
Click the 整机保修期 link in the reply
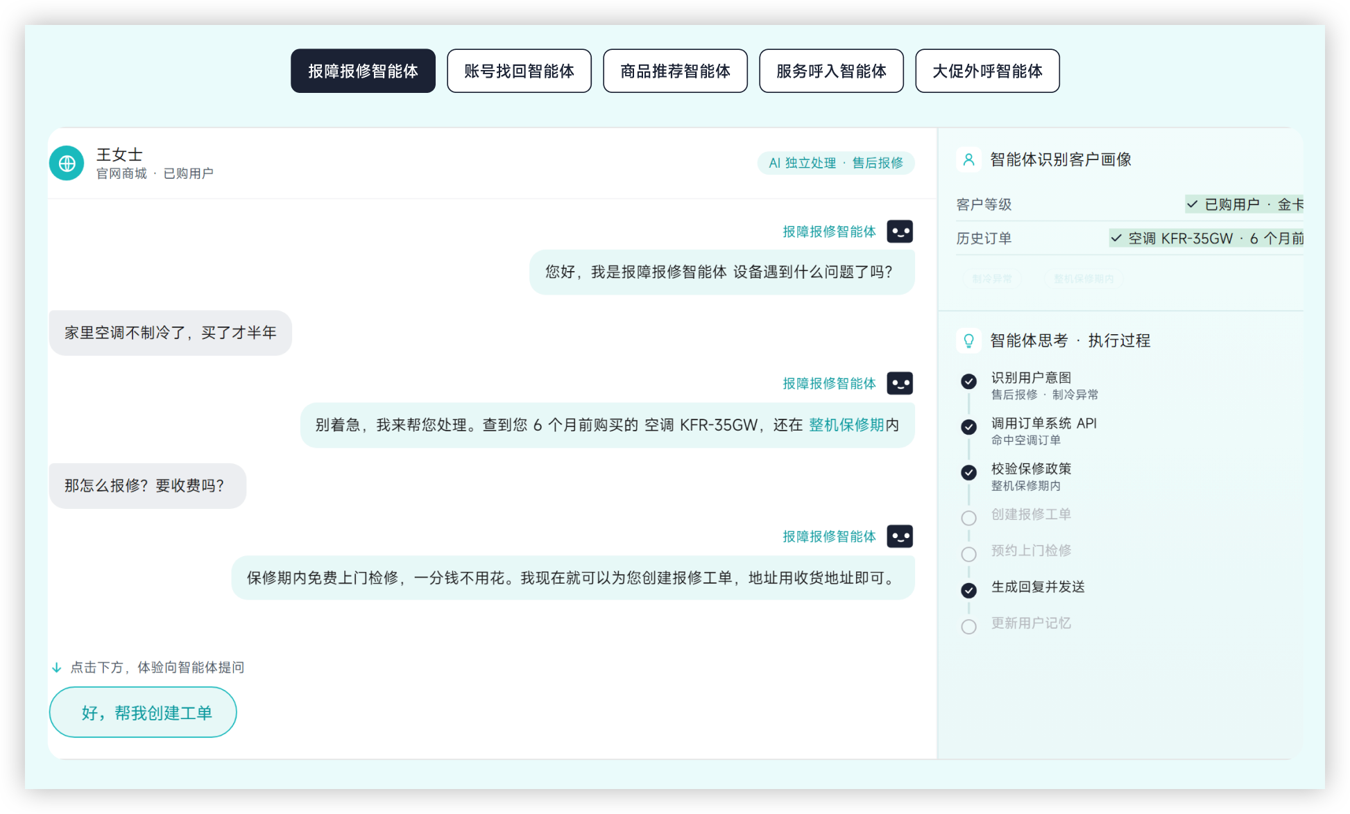click(x=846, y=425)
